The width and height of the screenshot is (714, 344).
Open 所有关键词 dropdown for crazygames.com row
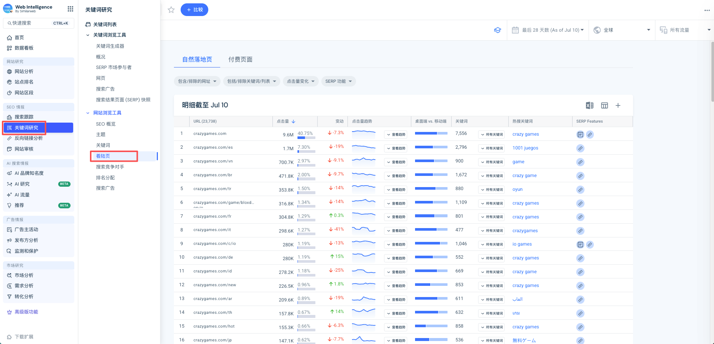point(491,135)
